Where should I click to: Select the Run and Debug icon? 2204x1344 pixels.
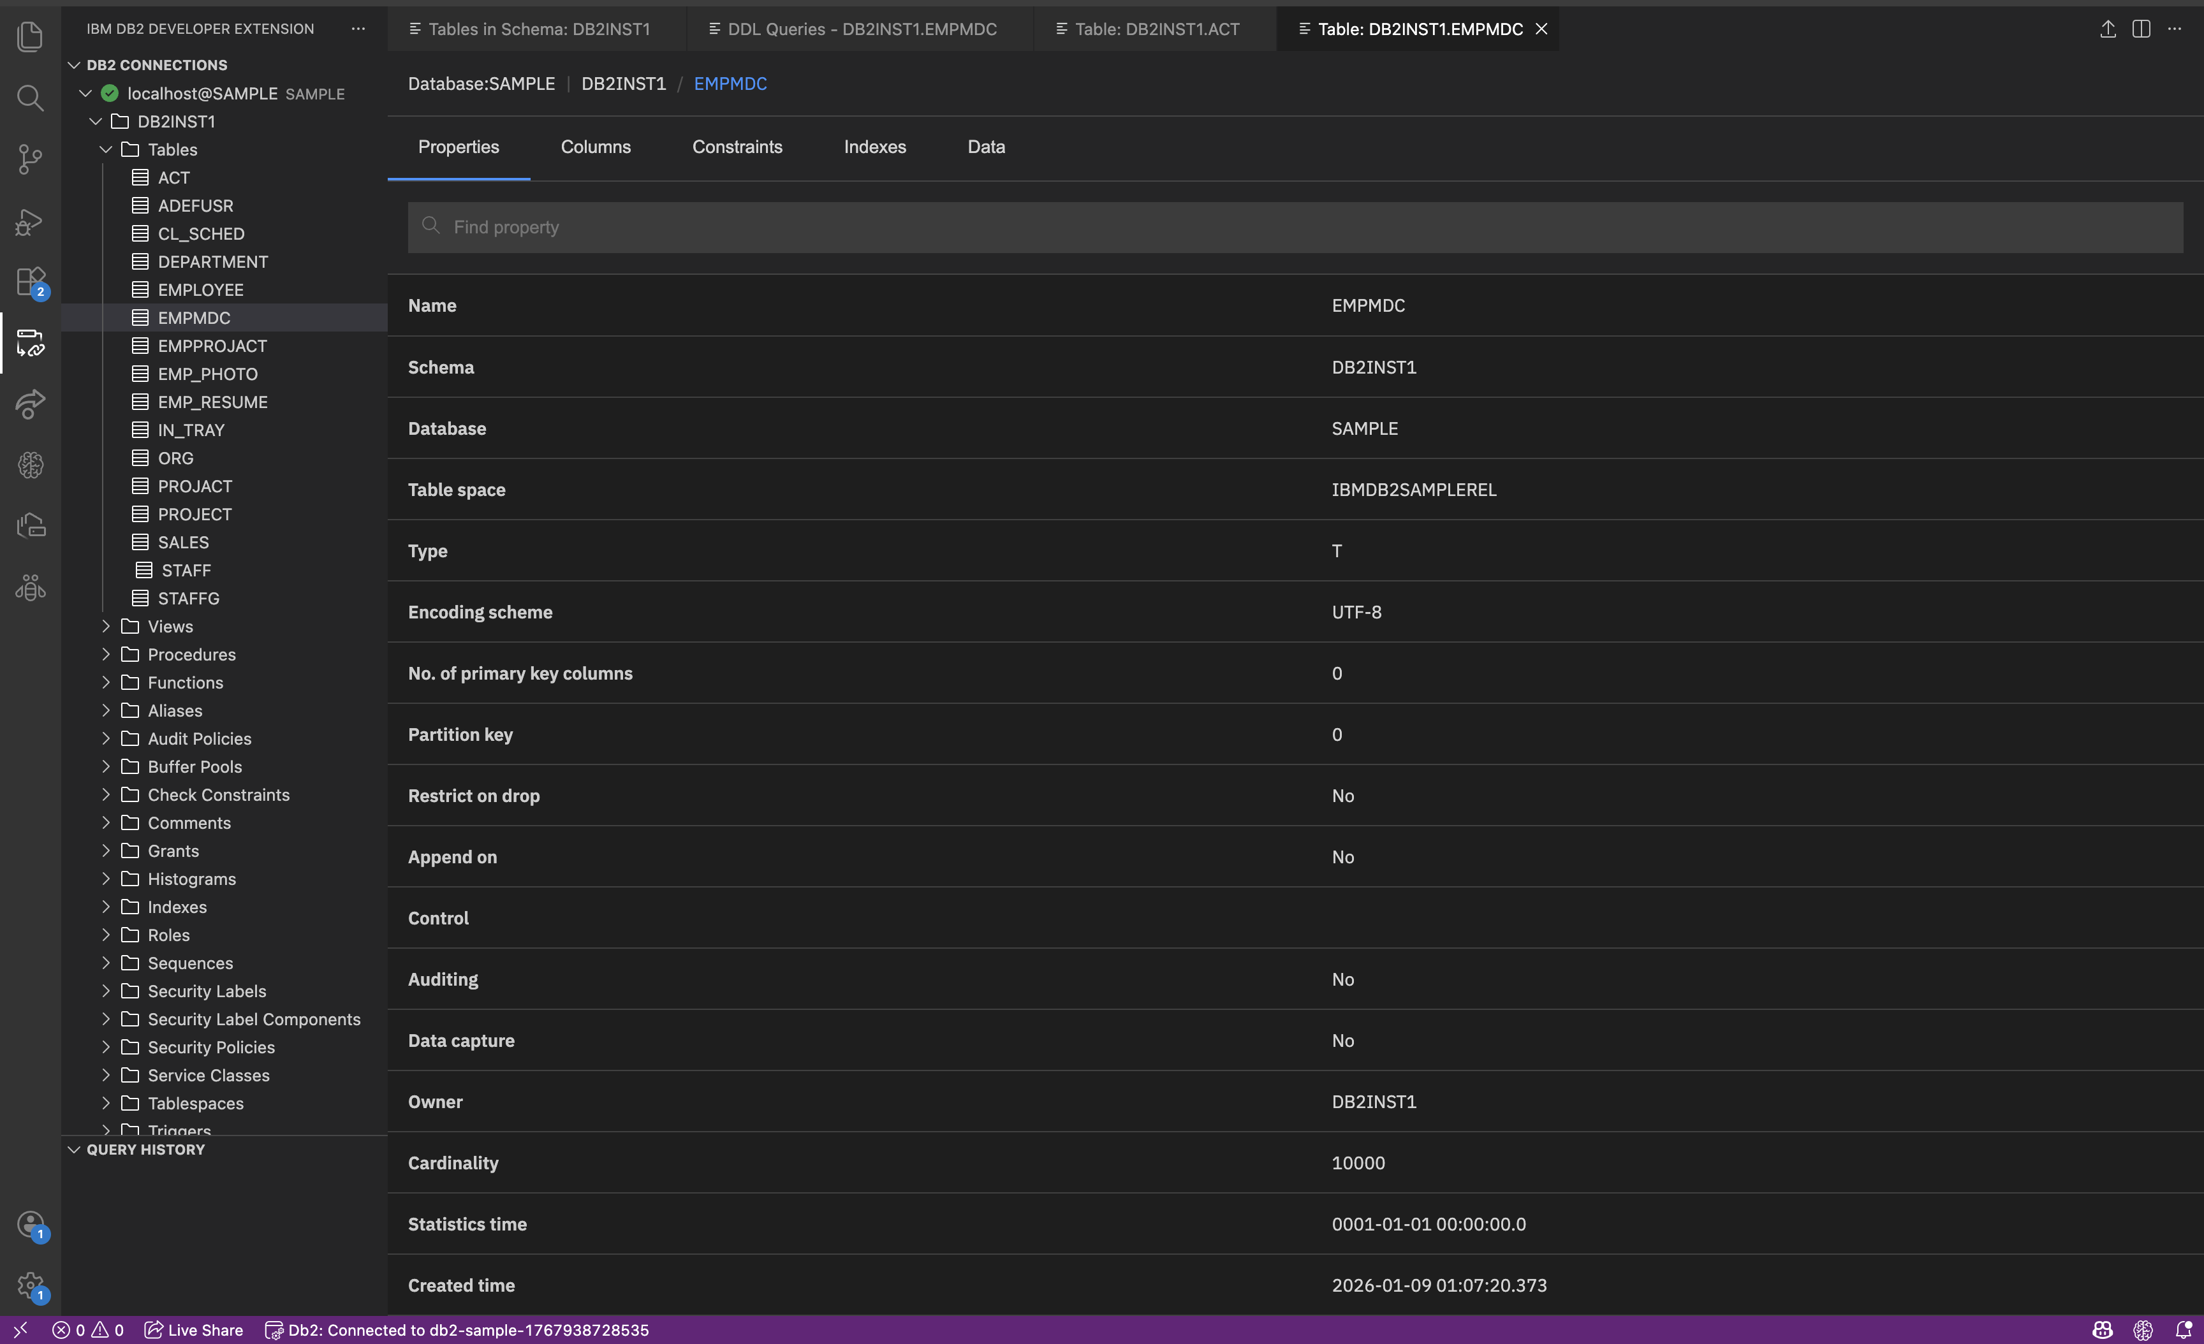coord(29,222)
